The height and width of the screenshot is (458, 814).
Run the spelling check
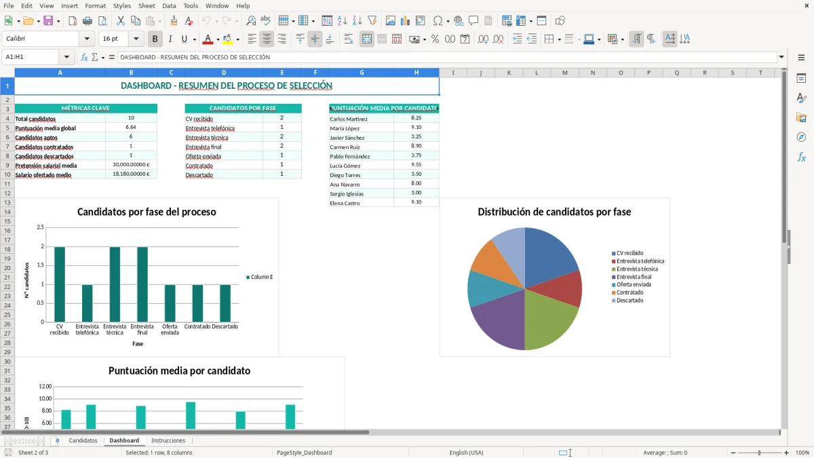pyautogui.click(x=266, y=21)
